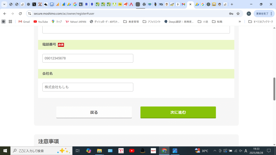Focus the 会社名 company name field
This screenshot has width=276, height=155.
pyautogui.click(x=88, y=87)
